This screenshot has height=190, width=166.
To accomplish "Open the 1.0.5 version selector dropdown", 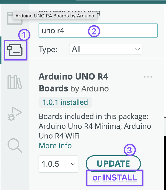I will (x=59, y=164).
